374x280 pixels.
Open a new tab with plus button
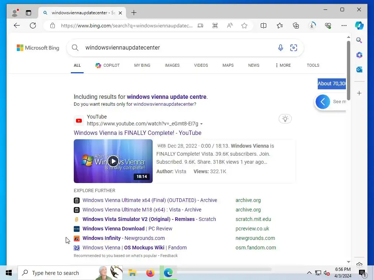coord(134,13)
